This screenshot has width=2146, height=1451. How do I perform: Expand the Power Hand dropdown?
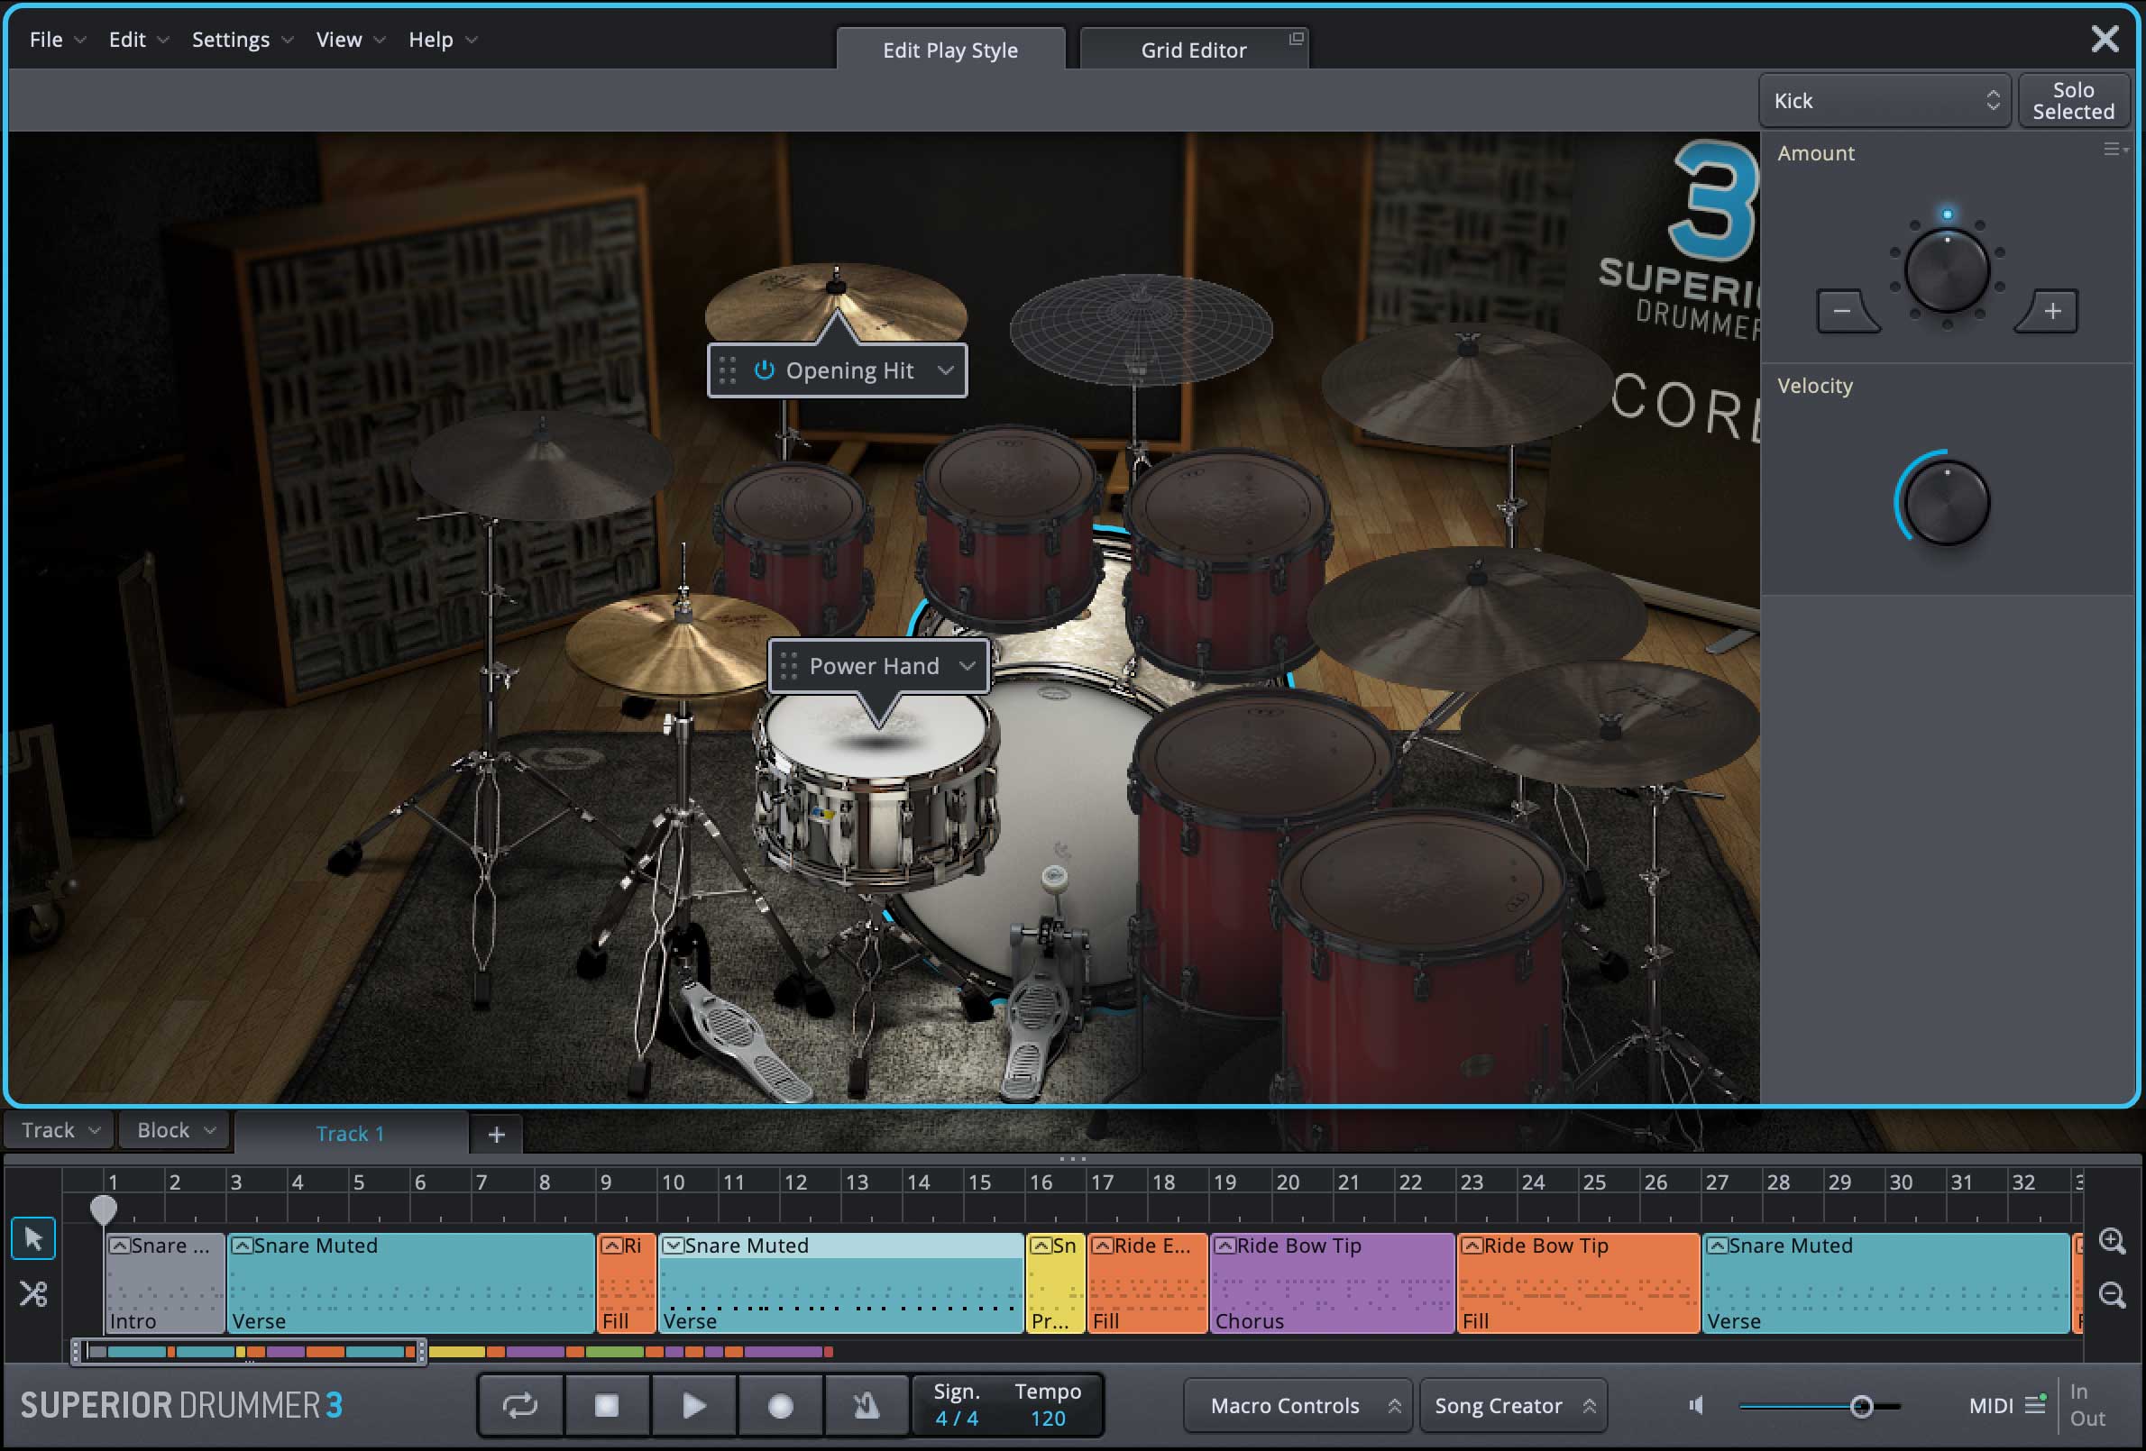[967, 665]
